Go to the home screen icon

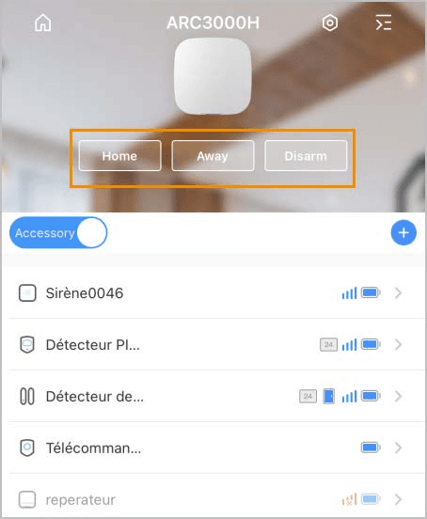(43, 24)
